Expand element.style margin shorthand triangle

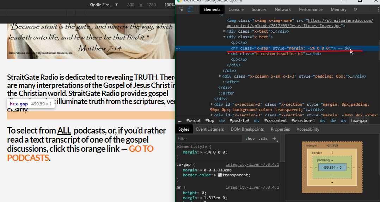pos(201,152)
